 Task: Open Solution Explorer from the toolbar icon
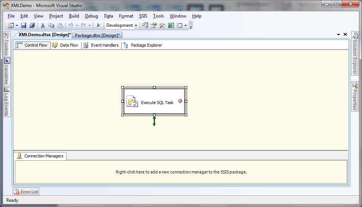click(x=145, y=25)
